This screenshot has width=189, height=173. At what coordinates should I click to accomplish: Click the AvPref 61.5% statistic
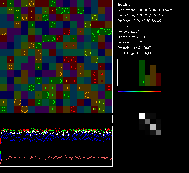[128, 32]
